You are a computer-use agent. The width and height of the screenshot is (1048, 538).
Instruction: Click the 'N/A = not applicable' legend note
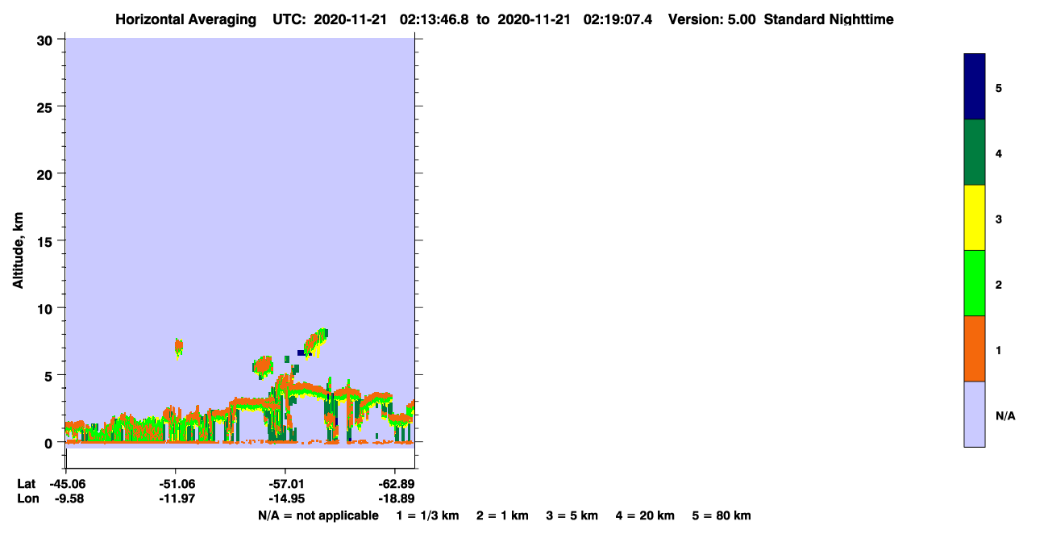click(x=318, y=515)
